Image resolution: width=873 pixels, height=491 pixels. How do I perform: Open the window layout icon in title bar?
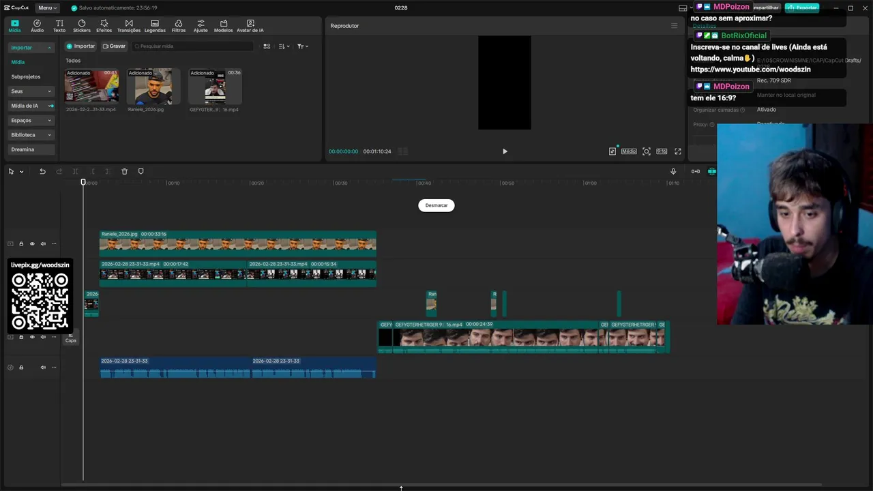pyautogui.click(x=683, y=8)
